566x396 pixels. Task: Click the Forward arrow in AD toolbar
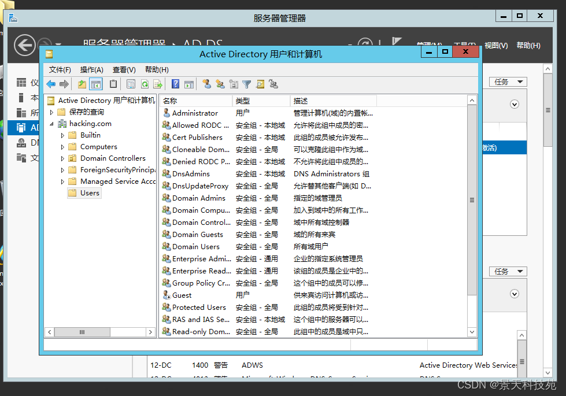pos(64,84)
